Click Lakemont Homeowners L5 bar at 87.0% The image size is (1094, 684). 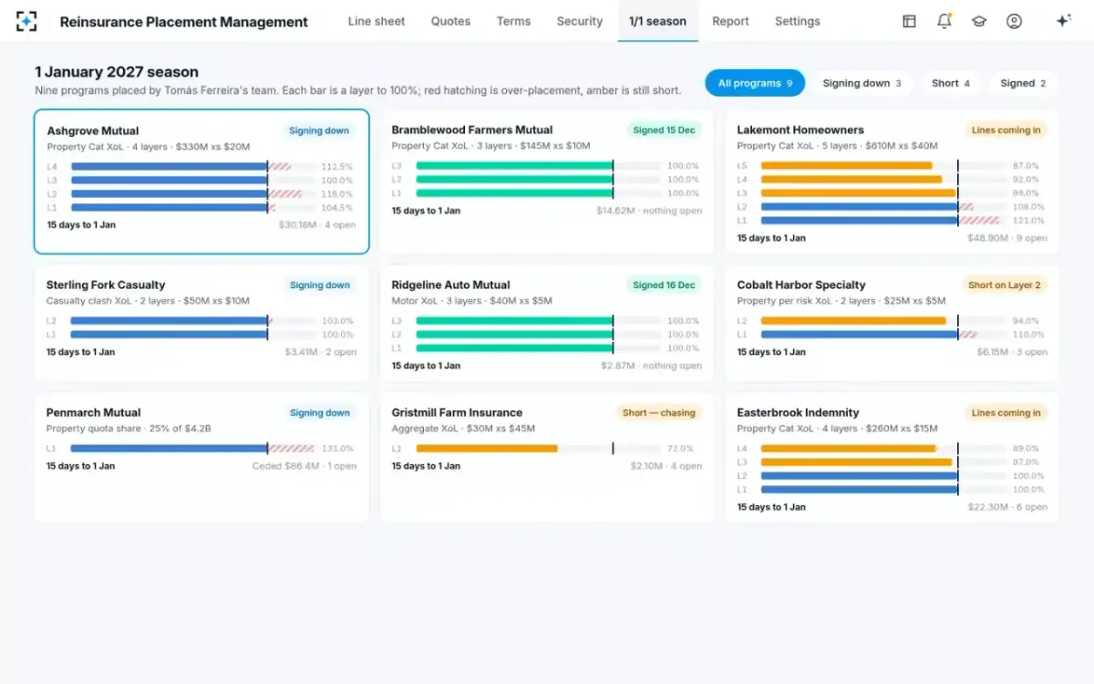(x=883, y=166)
